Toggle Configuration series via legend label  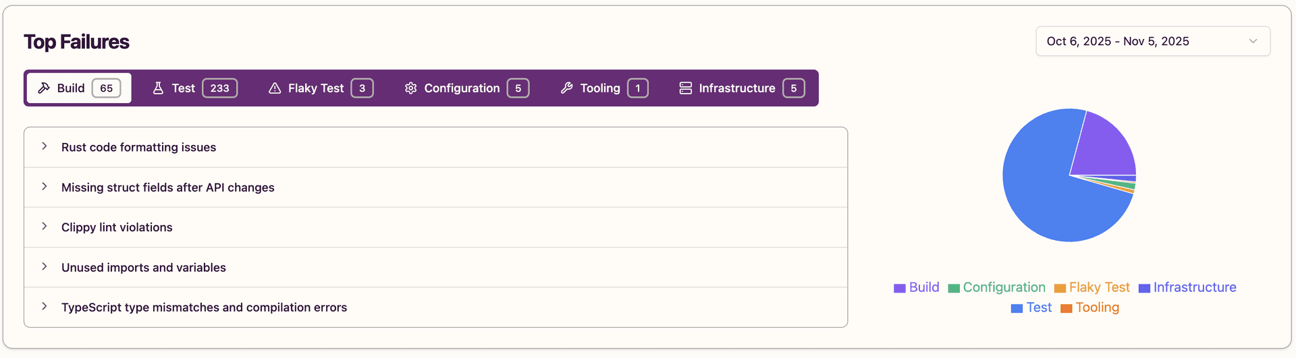click(1004, 287)
